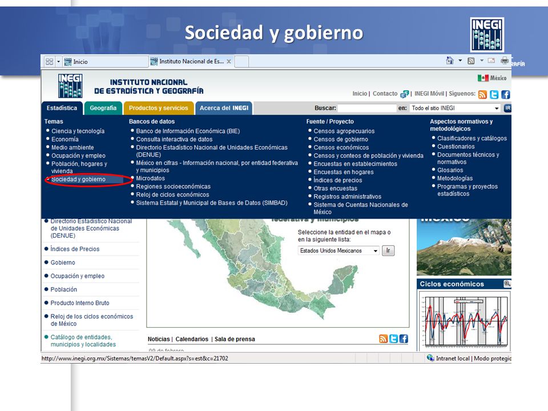Open Censos de gobierno menu item
This screenshot has width=548, height=411.
tap(341, 139)
